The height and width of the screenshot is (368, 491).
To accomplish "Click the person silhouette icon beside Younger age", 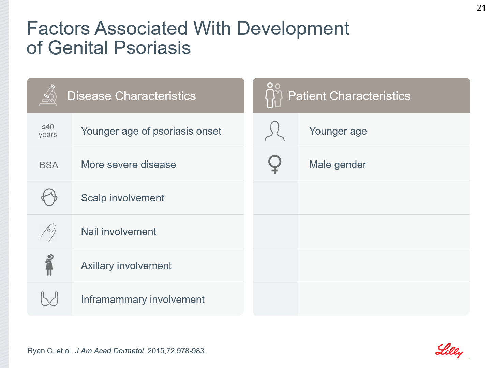I will 274,131.
